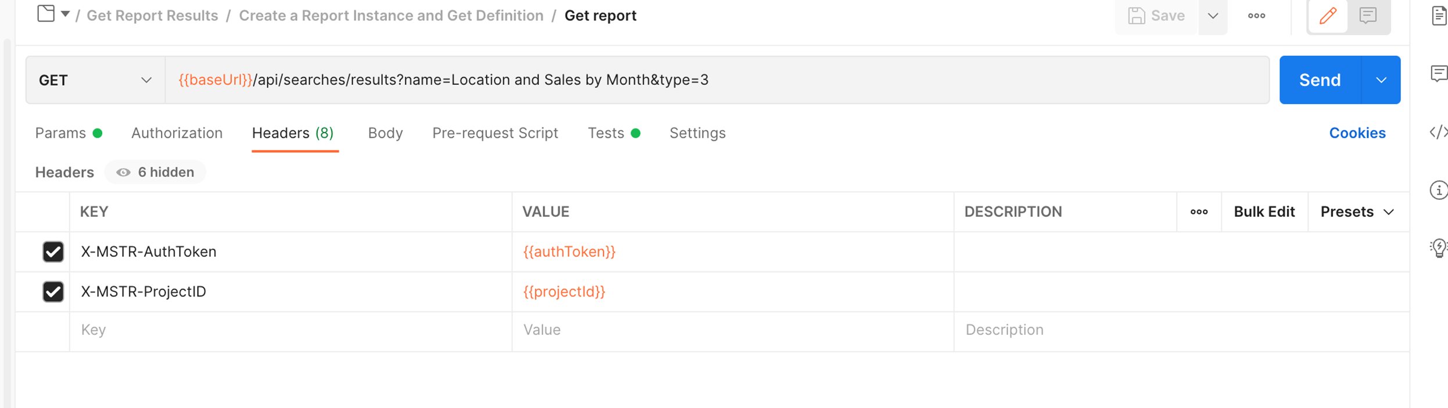The height and width of the screenshot is (408, 1448).
Task: Open the three-dot request options menu
Action: [x=1256, y=16]
